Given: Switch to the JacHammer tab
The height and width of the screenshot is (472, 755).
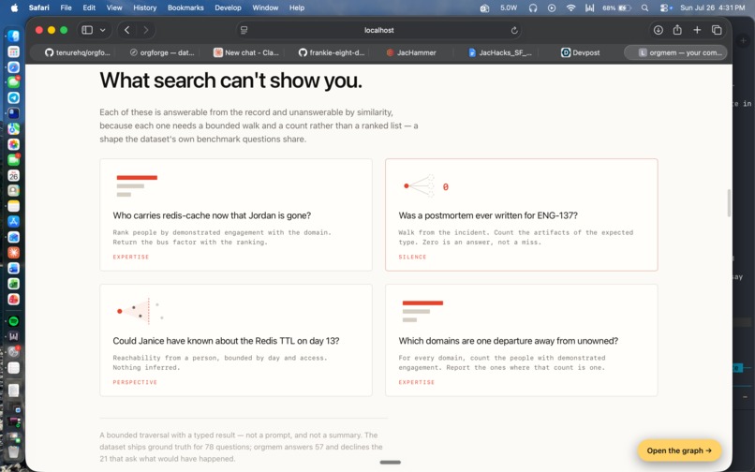Looking at the screenshot, I should pos(411,52).
